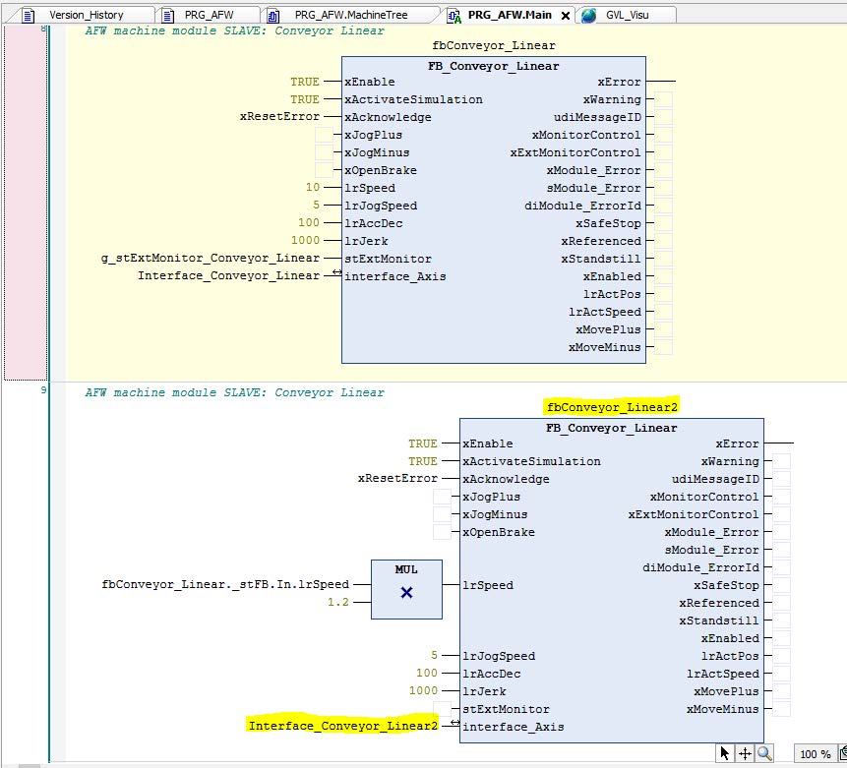Switch to the Version_History tab
Viewport: 847px width, 768px height.
[86, 15]
